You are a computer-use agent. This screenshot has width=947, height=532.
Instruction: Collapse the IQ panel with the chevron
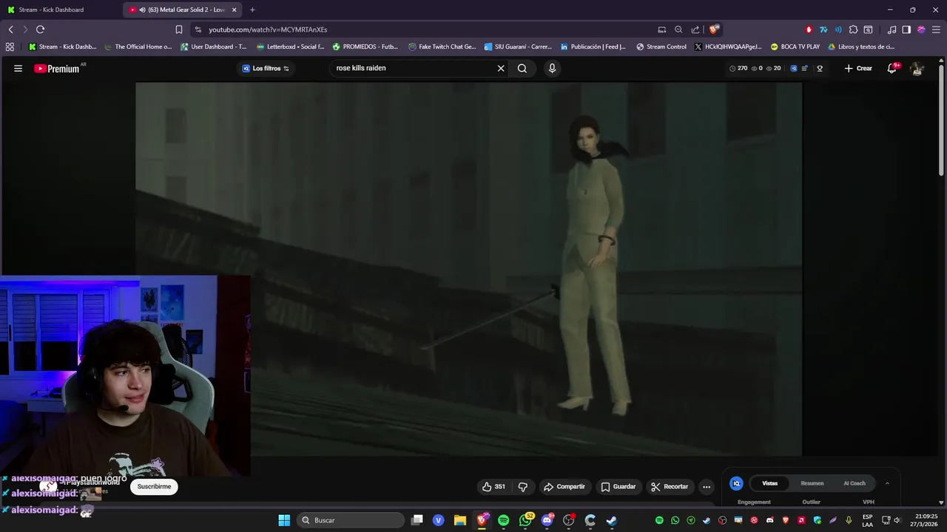887,483
